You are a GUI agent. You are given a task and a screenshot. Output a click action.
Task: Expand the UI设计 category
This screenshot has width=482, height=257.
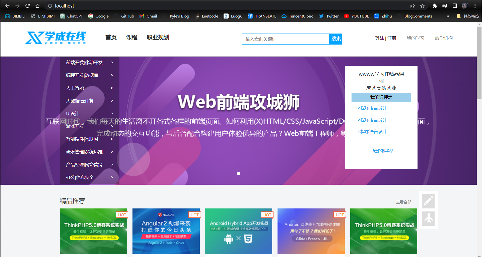90,114
